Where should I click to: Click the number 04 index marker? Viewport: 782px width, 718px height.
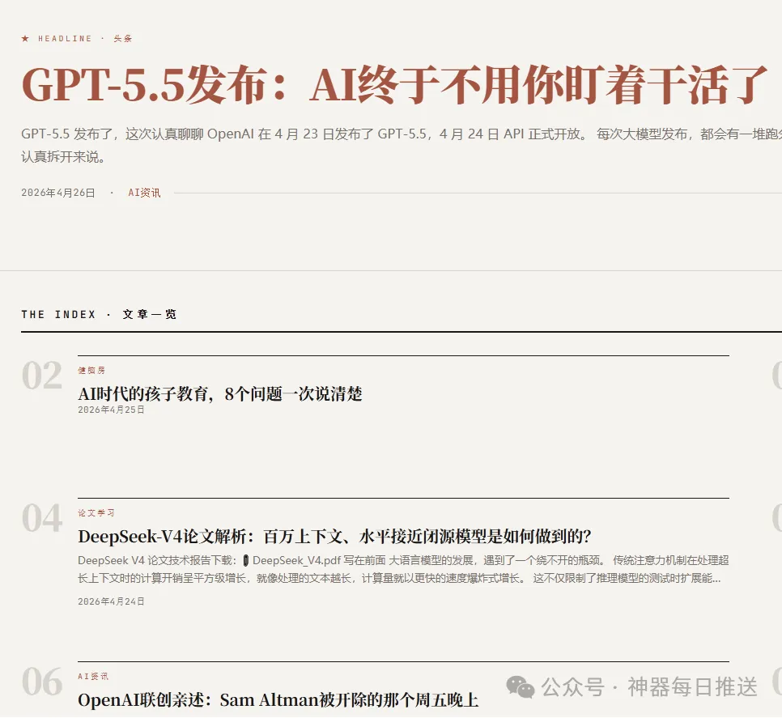tap(42, 518)
